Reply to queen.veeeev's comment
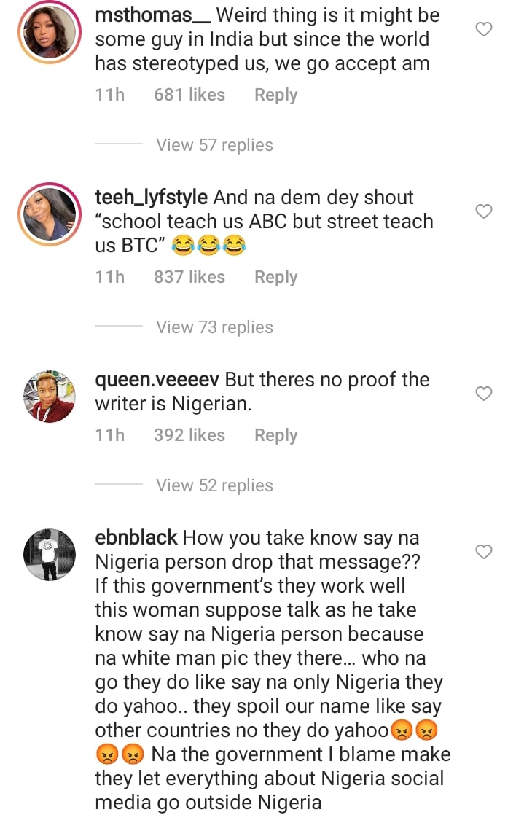This screenshot has height=823, width=524. click(275, 435)
